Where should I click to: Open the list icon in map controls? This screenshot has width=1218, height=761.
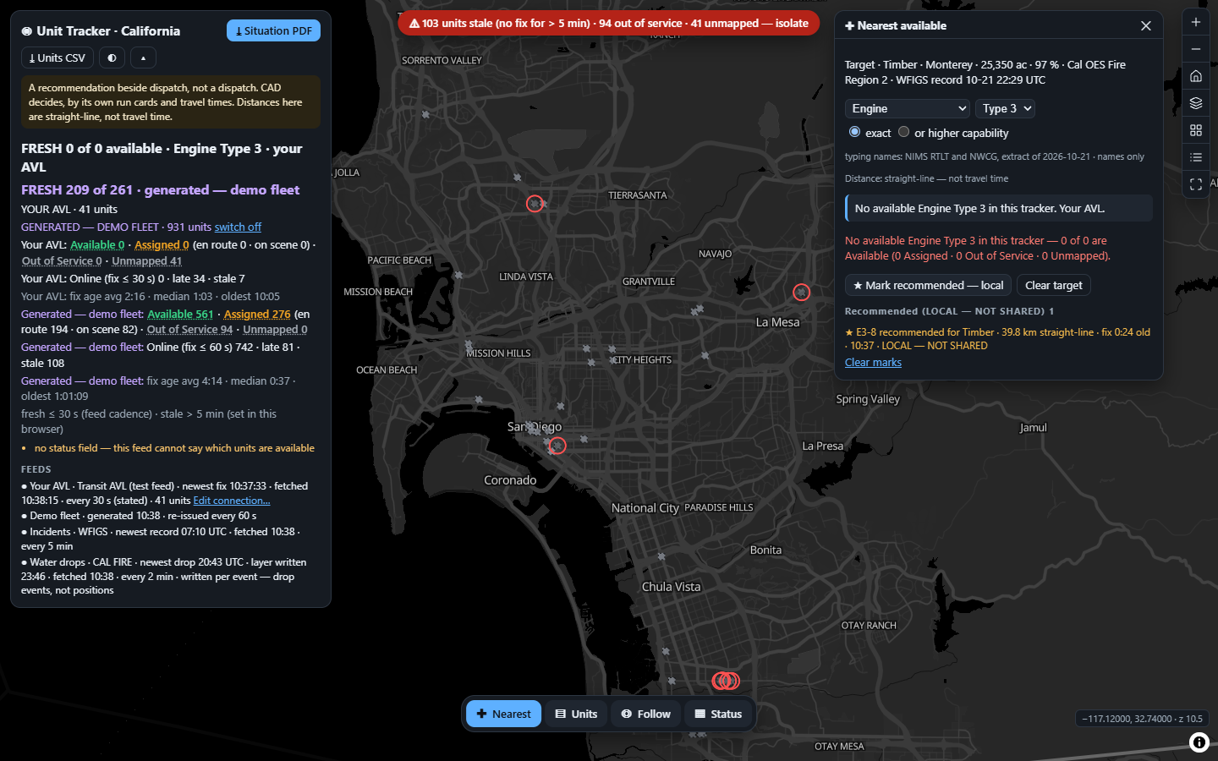pyautogui.click(x=1196, y=157)
